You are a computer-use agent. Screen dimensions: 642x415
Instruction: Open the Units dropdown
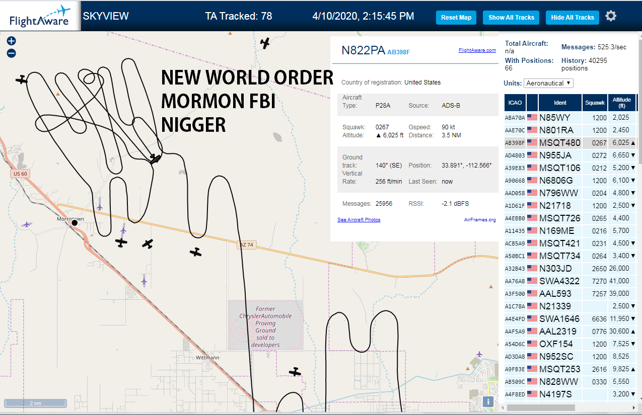(548, 83)
